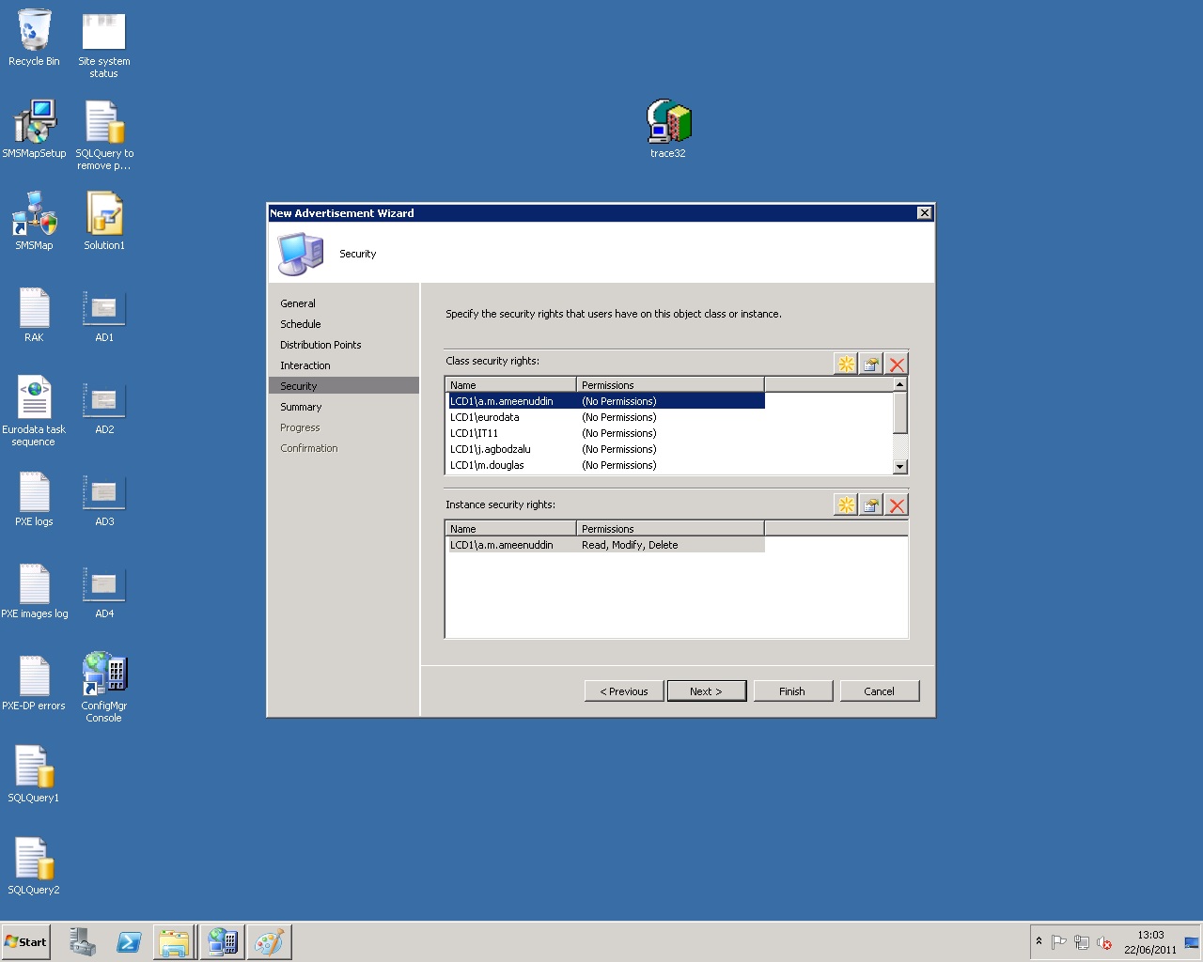Cancel the New Advertisement Wizard

pyautogui.click(x=879, y=690)
